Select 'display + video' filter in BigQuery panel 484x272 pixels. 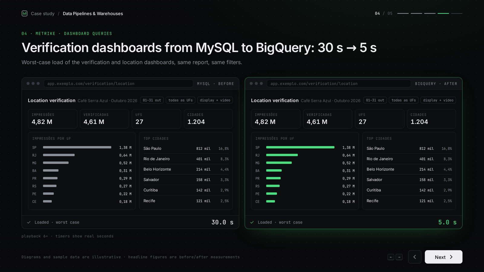pos(438,100)
